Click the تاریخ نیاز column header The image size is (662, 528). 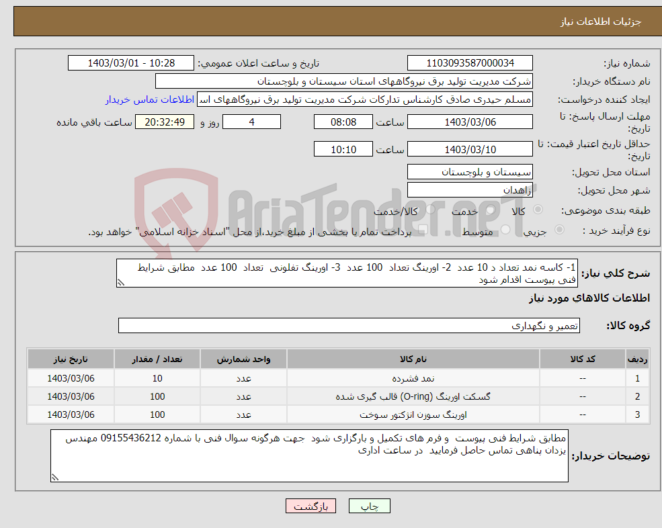point(71,359)
